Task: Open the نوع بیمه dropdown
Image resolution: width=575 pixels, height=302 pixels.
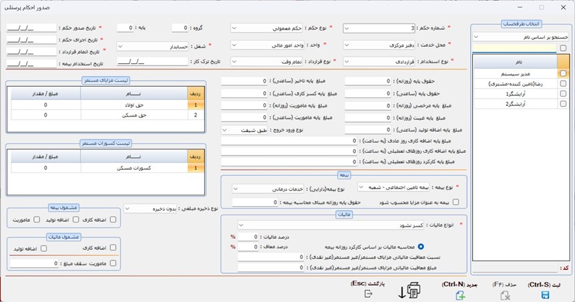Action: (393, 187)
